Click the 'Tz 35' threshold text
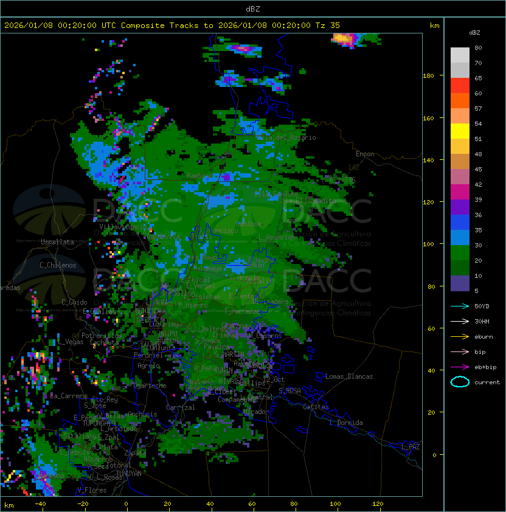The height and width of the screenshot is (512, 506). click(328, 26)
